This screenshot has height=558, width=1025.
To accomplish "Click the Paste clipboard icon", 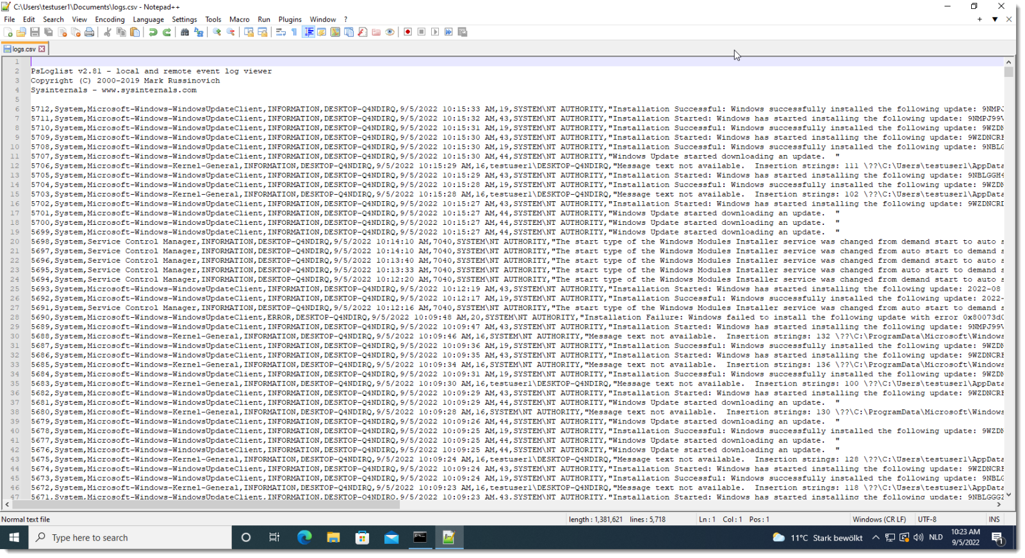I will click(x=135, y=32).
